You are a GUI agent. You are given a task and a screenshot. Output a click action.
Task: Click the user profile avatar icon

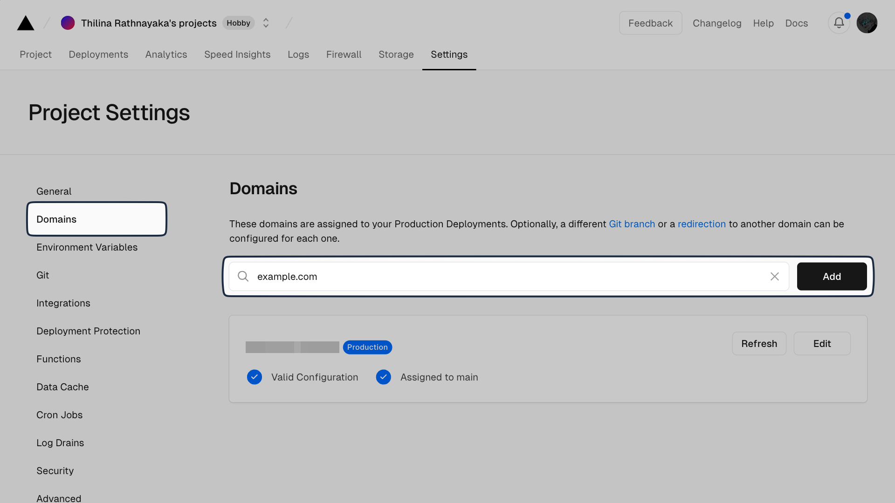[866, 23]
